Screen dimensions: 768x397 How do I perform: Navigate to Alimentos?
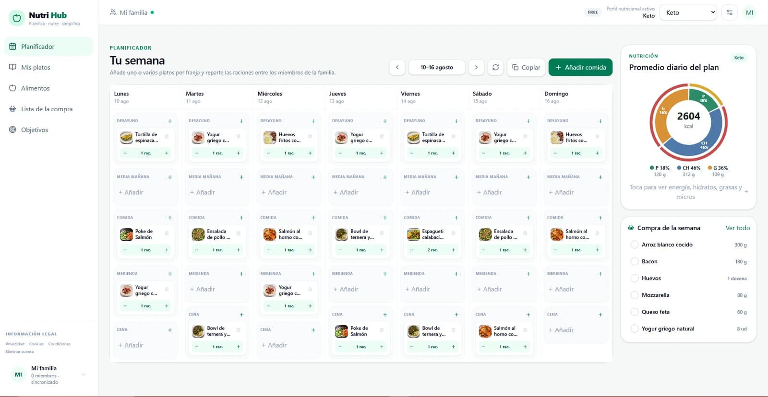(x=48, y=88)
